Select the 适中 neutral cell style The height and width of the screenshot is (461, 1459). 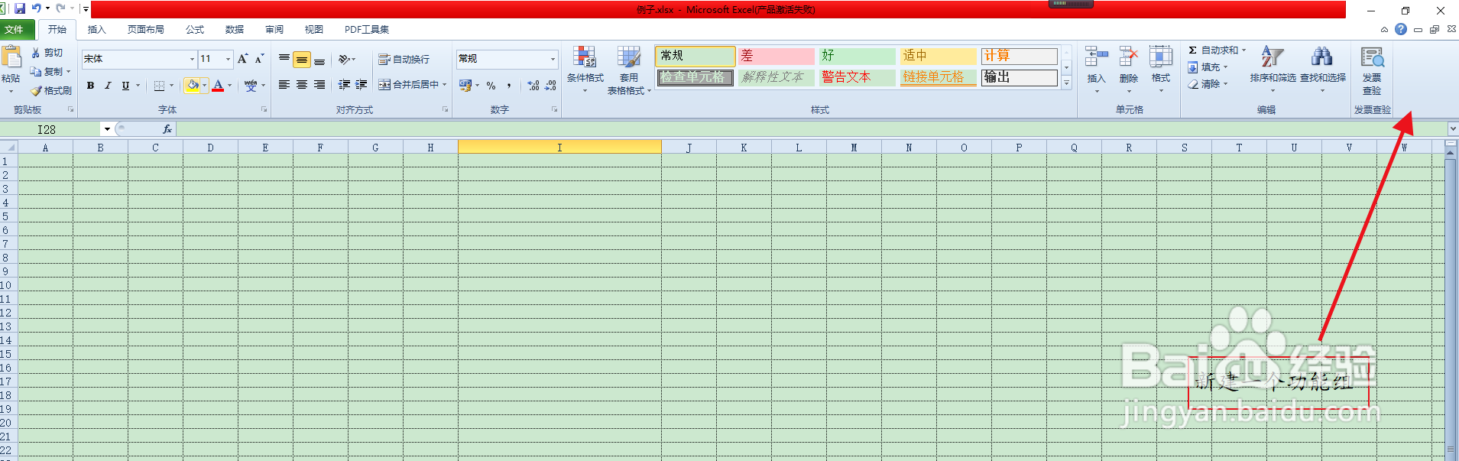[939, 56]
